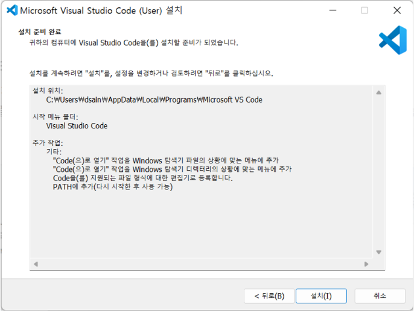
Task: Click the '시작 메뉴 폴더:' label
Action: point(56,117)
